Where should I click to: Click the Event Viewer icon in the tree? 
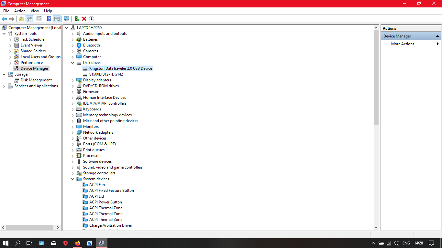[17, 45]
